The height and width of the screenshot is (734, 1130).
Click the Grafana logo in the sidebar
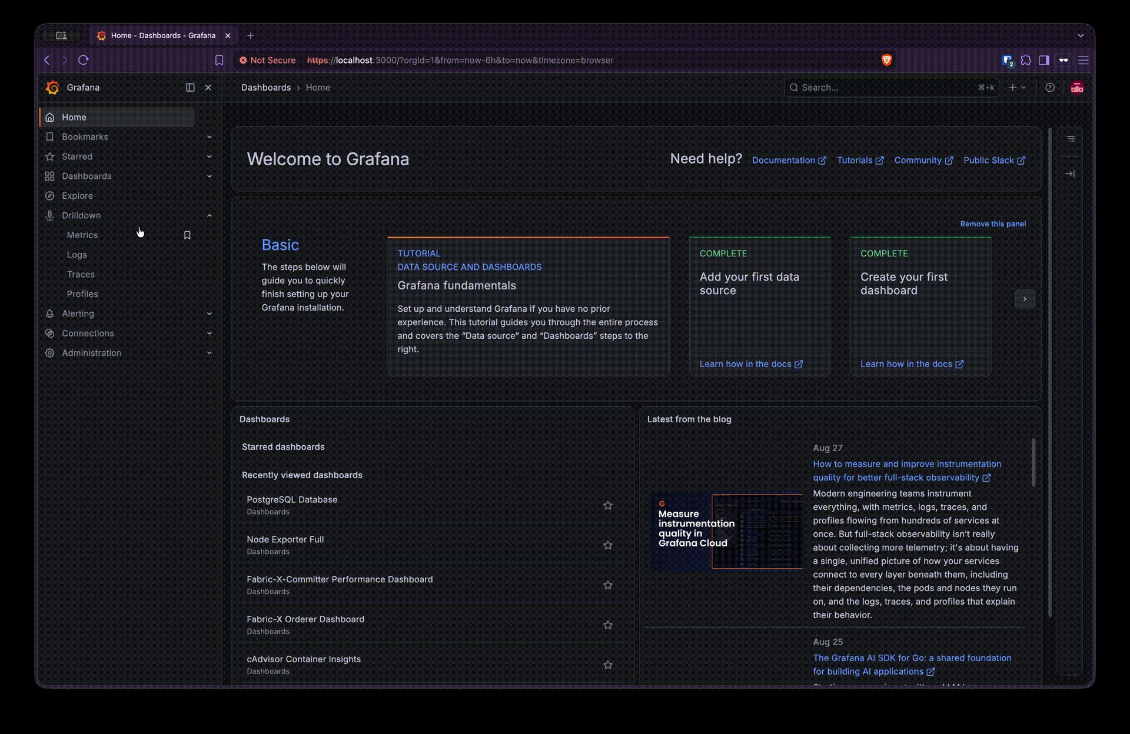tap(52, 88)
